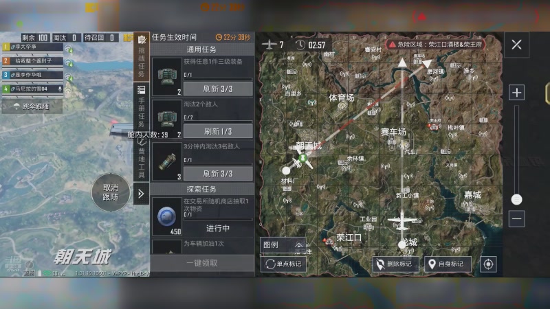Viewport: 550px width, 309px height.
Task: Click the 余林镇 label on the map
Action: (x=355, y=159)
